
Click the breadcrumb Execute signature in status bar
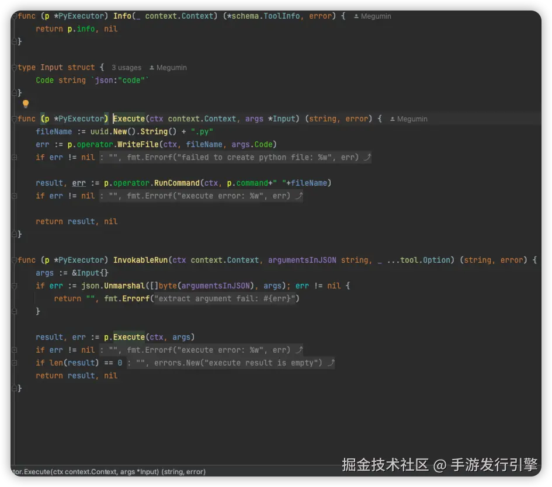pyautogui.click(x=109, y=472)
